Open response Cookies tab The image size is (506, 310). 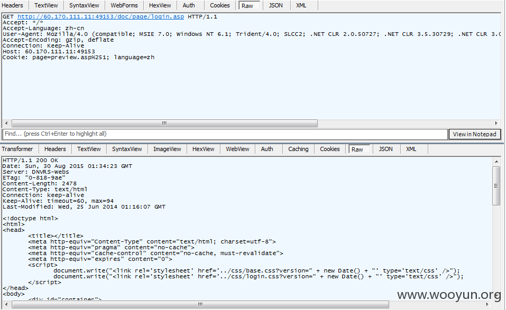[330, 149]
